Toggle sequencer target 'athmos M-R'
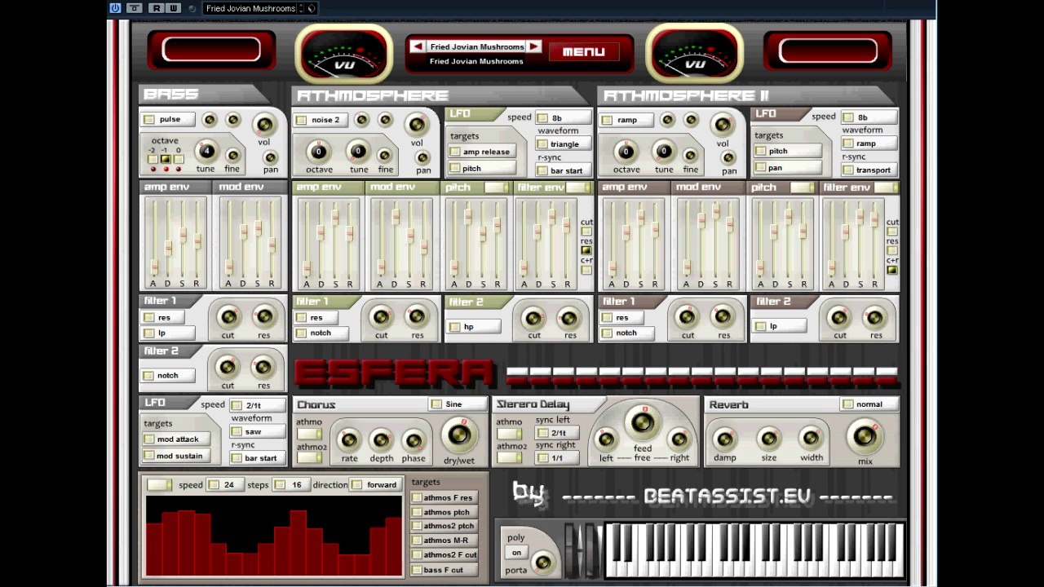This screenshot has height=587, width=1044. [x=443, y=540]
